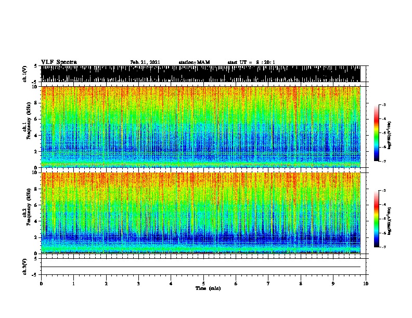Click the date text "Feb. 21, 2021"
Viewport: 412px width, 318px height.
pos(145,62)
